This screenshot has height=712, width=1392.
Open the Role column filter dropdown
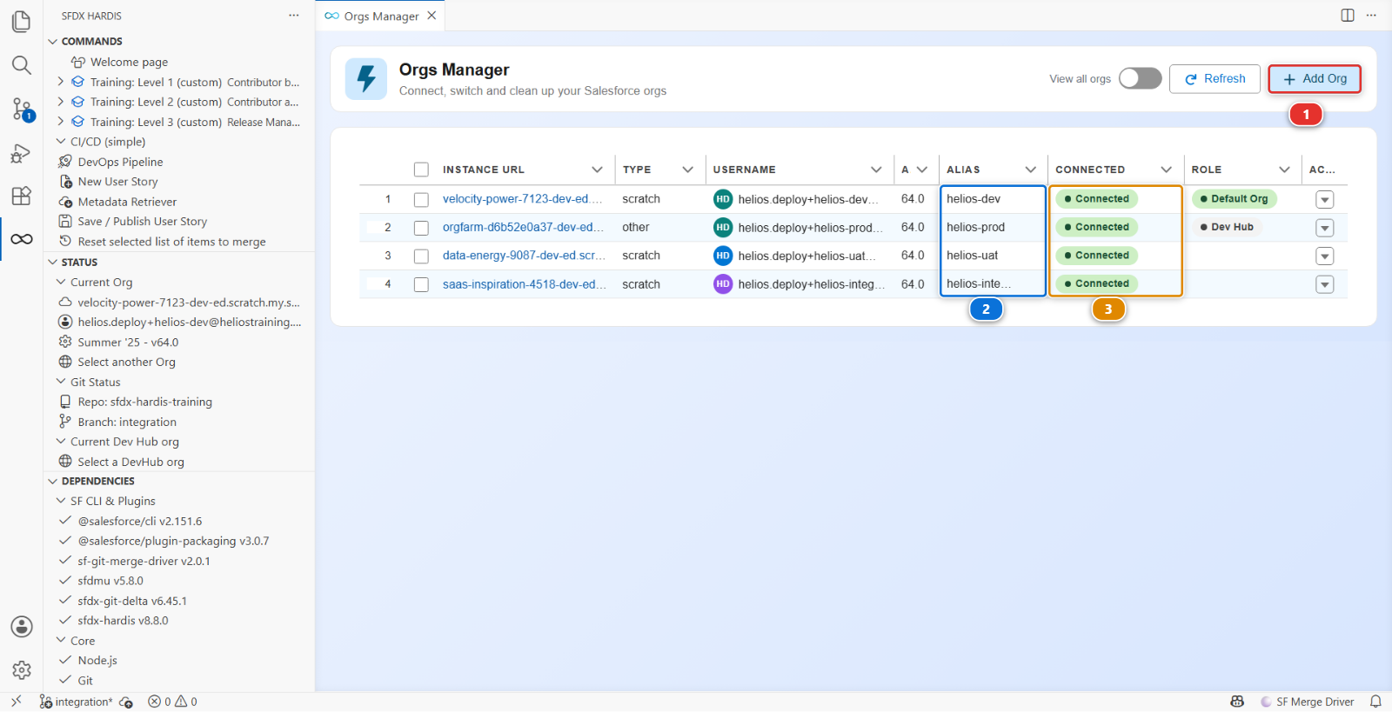[1284, 170]
